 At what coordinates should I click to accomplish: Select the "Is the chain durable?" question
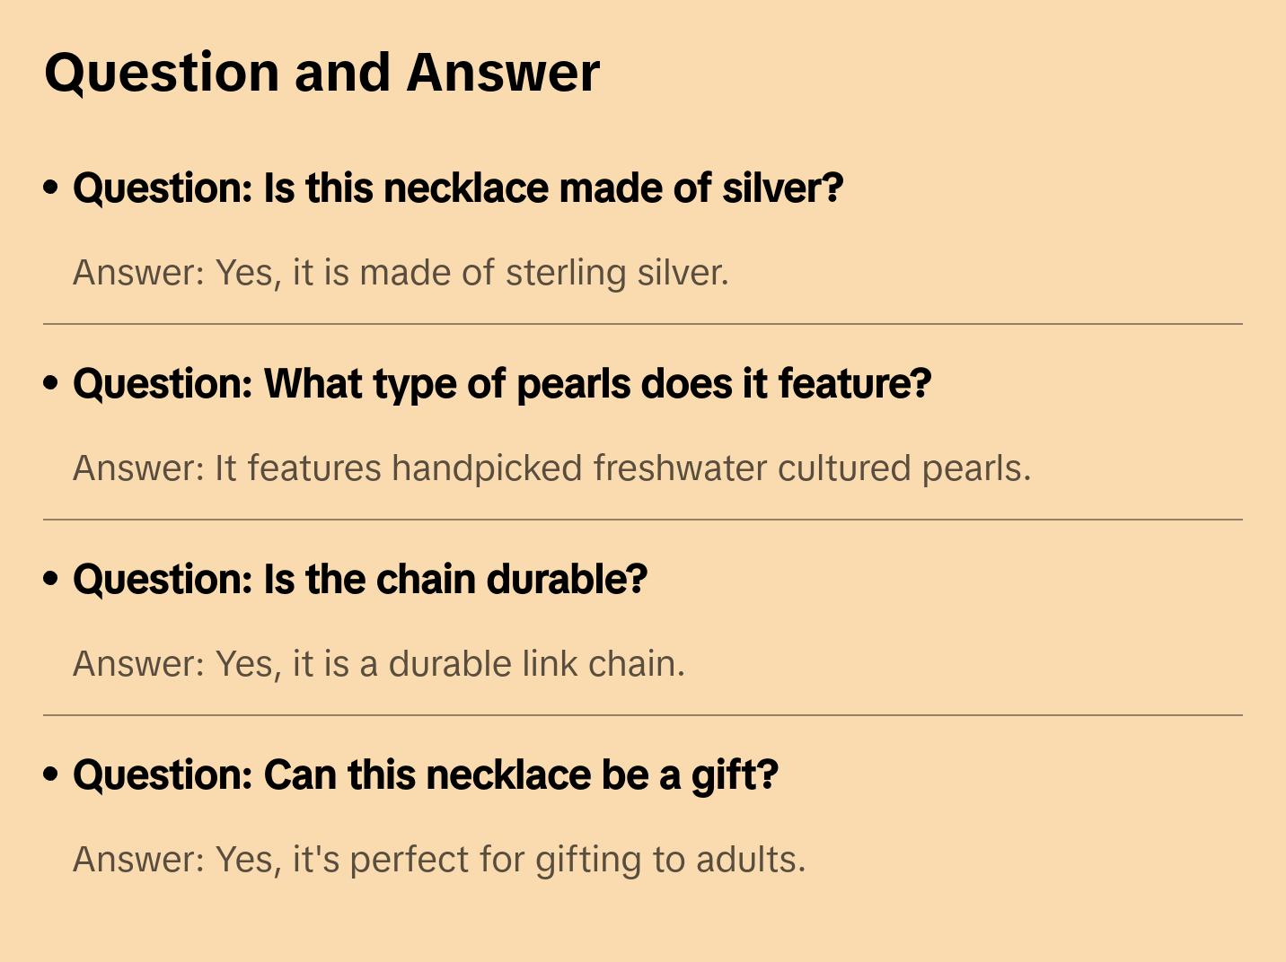pos(360,580)
